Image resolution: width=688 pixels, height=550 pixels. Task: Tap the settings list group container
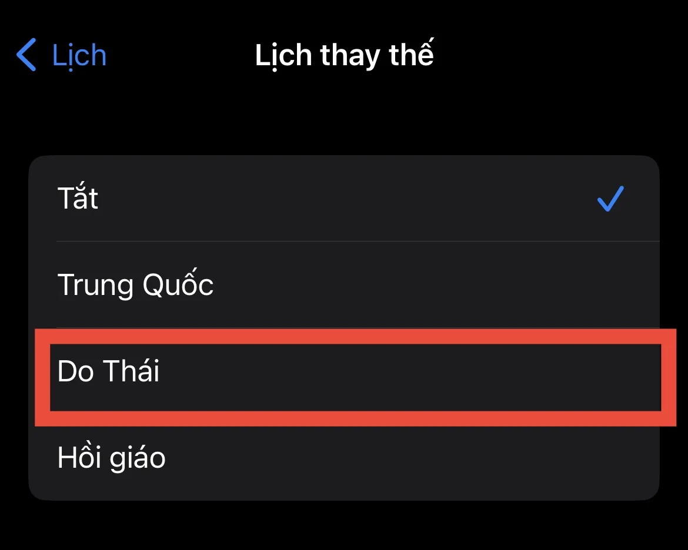coord(344,326)
